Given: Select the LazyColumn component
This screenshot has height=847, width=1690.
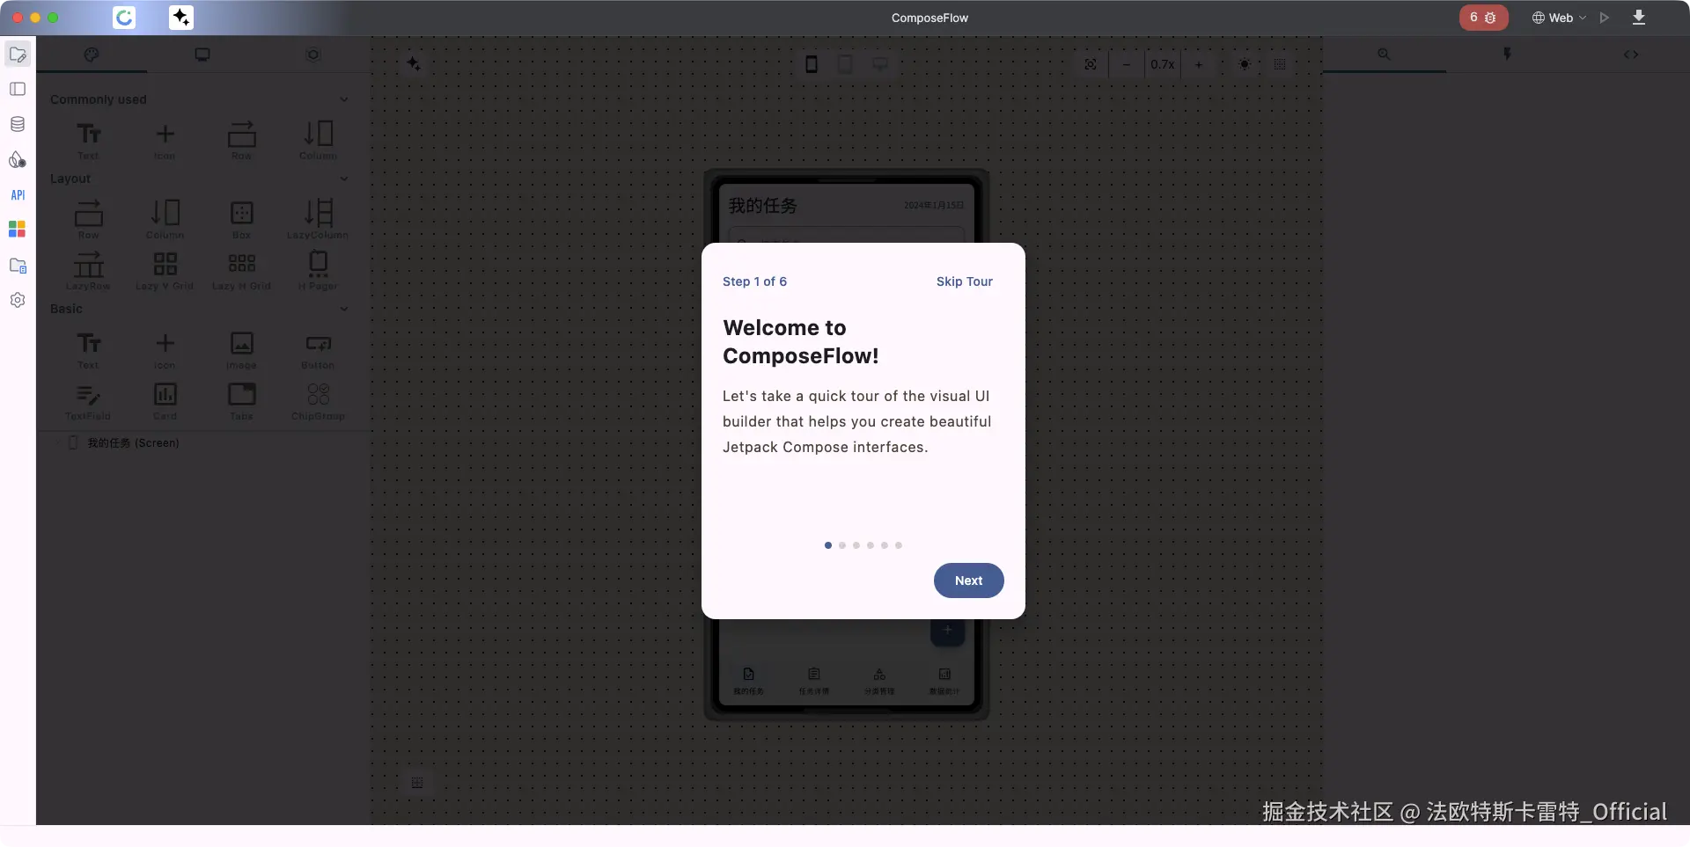Looking at the screenshot, I should [318, 219].
